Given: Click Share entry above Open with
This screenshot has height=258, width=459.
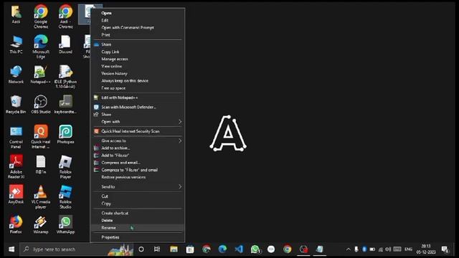Looking at the screenshot, I should click(x=138, y=115).
